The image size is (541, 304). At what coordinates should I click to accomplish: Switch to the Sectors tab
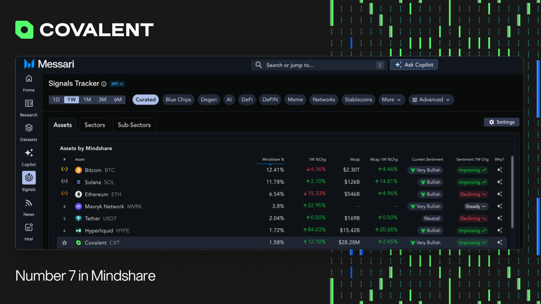pos(95,125)
